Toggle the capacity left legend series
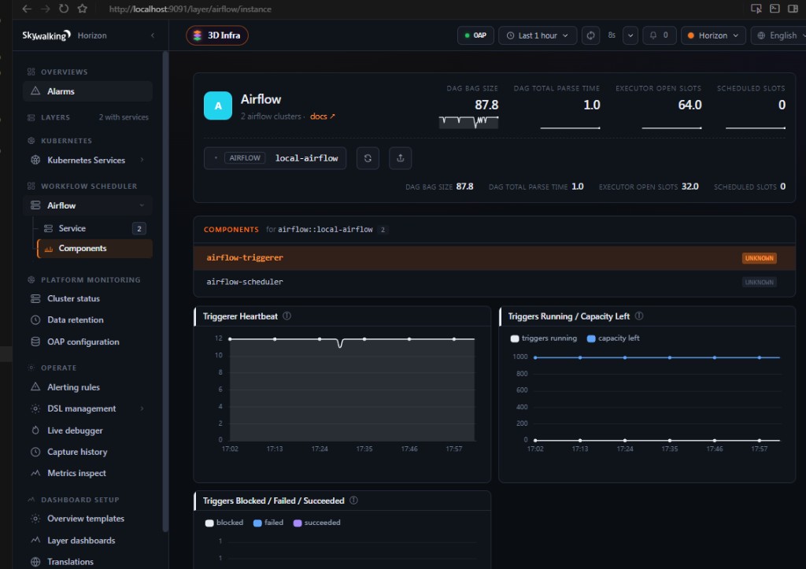 [613, 338]
